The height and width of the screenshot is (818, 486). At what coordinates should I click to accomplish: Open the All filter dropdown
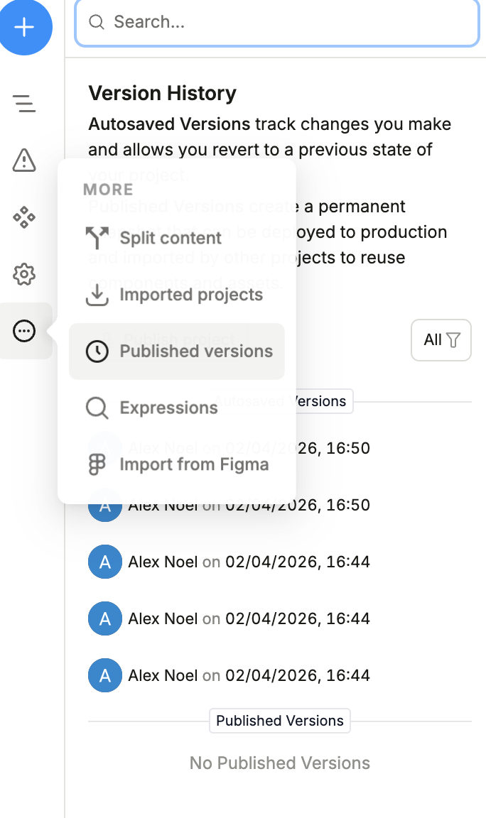pyautogui.click(x=441, y=340)
